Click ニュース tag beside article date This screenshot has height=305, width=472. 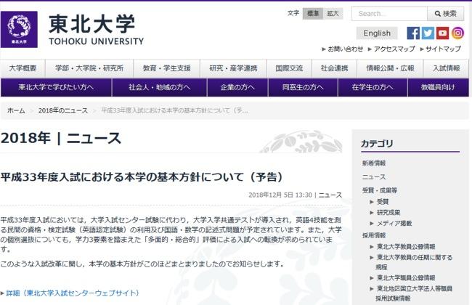click(x=330, y=195)
